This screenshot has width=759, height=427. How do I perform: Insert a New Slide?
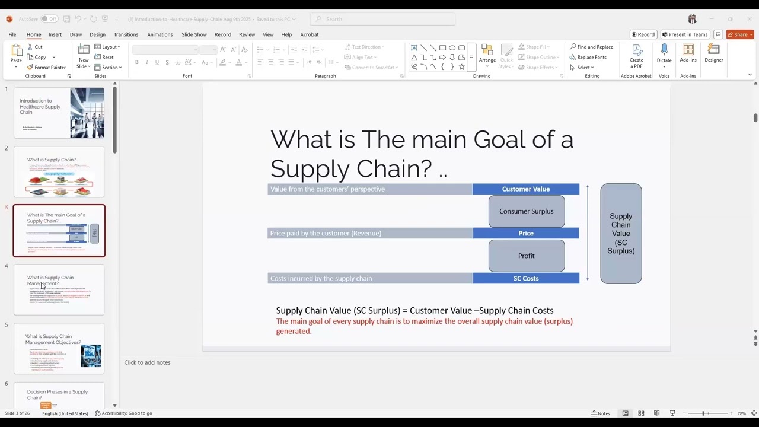(x=84, y=56)
